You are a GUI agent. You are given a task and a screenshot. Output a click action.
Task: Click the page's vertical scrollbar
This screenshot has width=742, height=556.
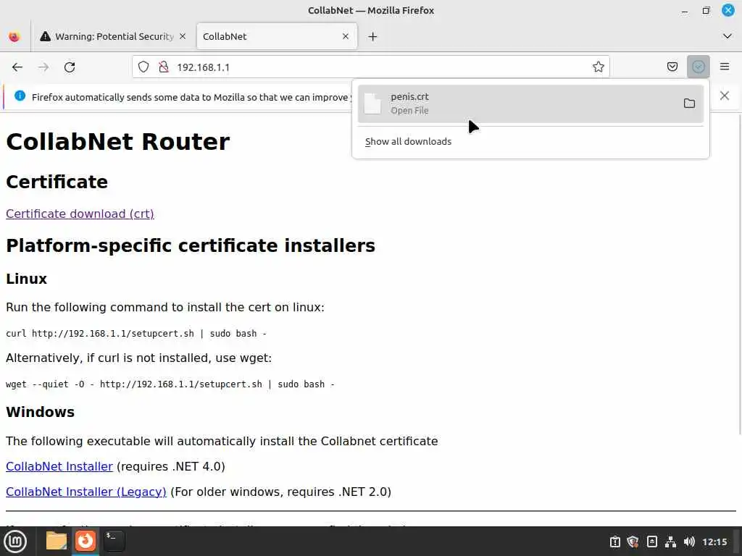739,274
